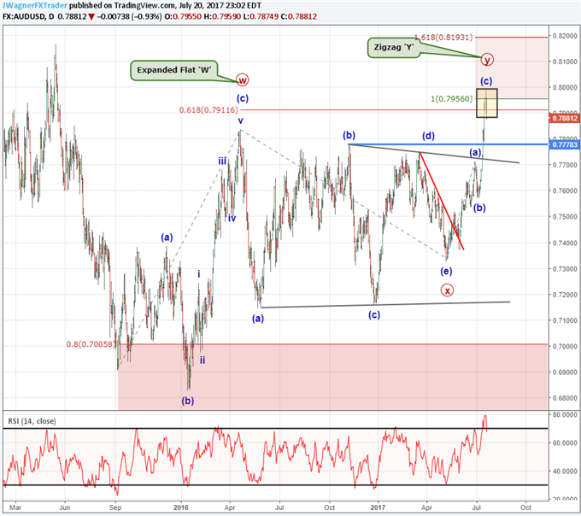Image resolution: width=581 pixels, height=516 pixels.
Task: Click the blue (d) wave label
Action: point(428,136)
